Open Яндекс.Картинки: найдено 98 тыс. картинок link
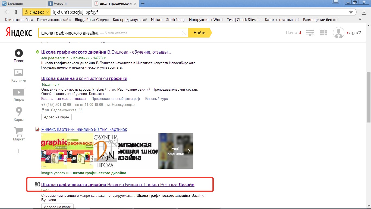 pyautogui.click(x=84, y=129)
